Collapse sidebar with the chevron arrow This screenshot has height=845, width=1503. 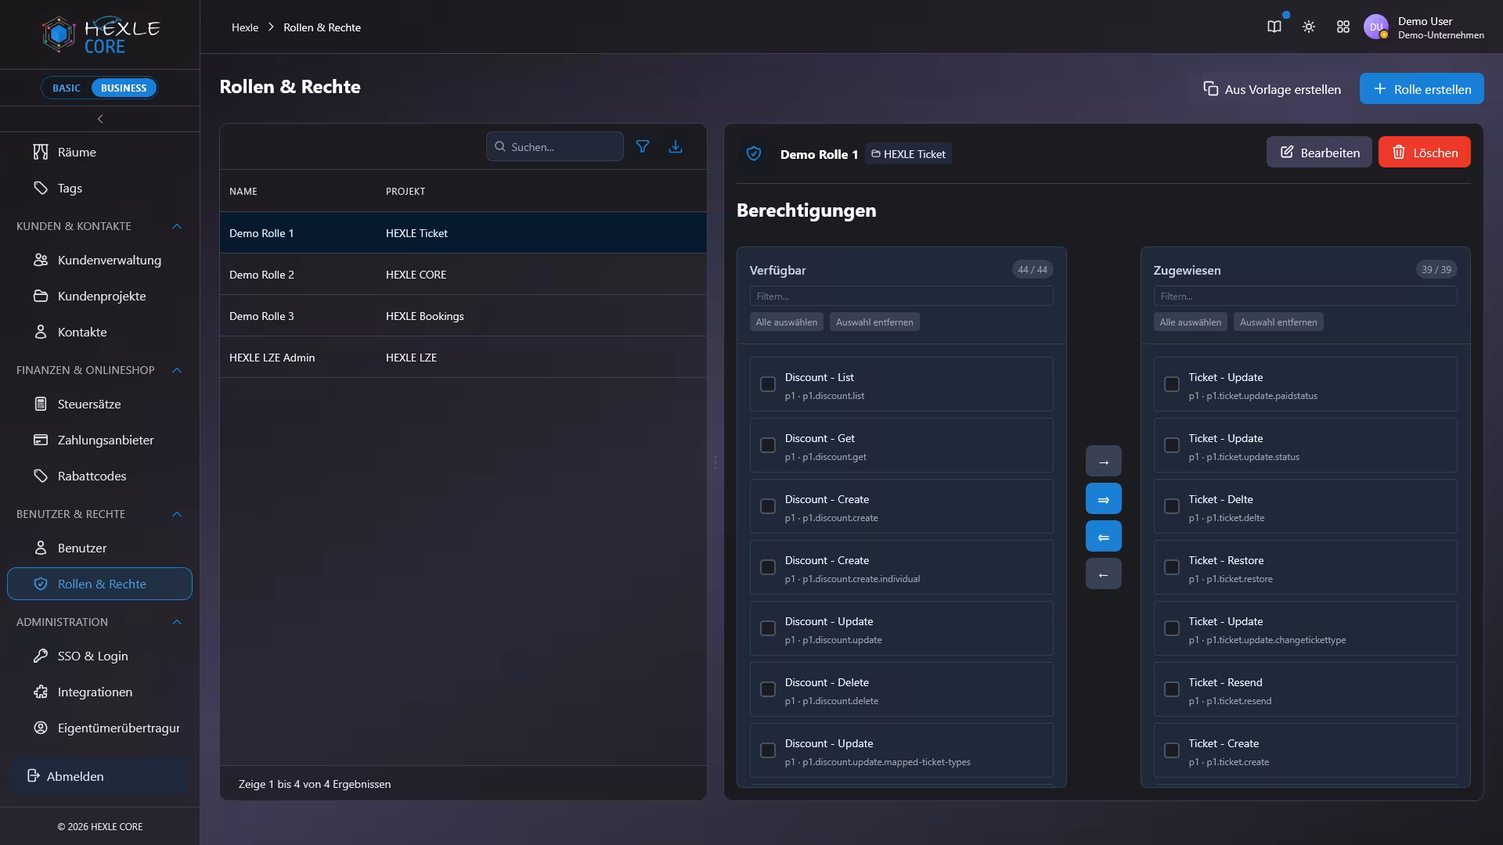[x=100, y=119]
